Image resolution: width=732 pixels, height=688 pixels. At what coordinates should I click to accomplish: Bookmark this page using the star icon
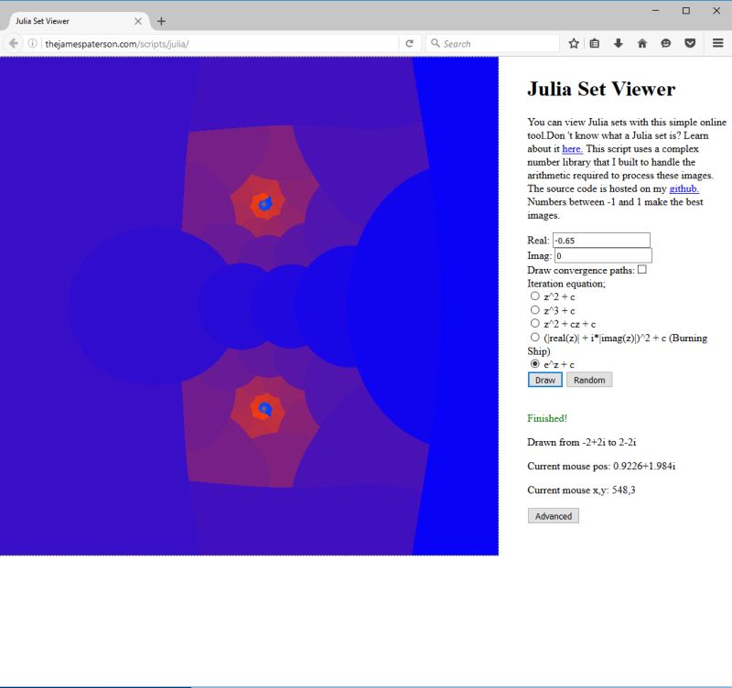click(x=576, y=42)
